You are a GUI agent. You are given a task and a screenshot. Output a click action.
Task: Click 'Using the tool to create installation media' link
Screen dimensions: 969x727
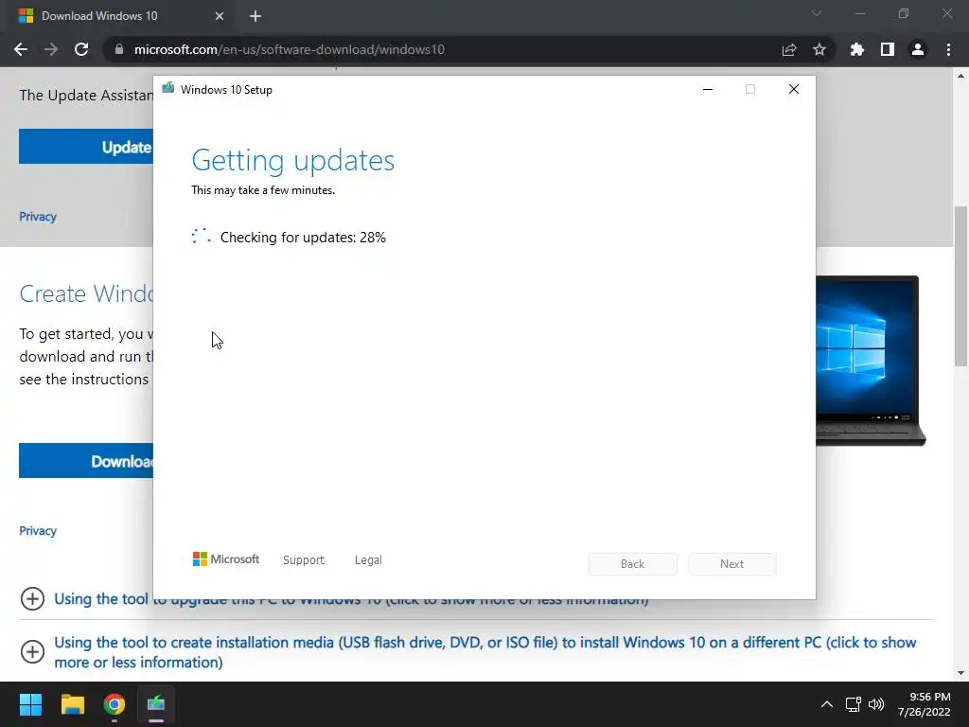click(485, 652)
